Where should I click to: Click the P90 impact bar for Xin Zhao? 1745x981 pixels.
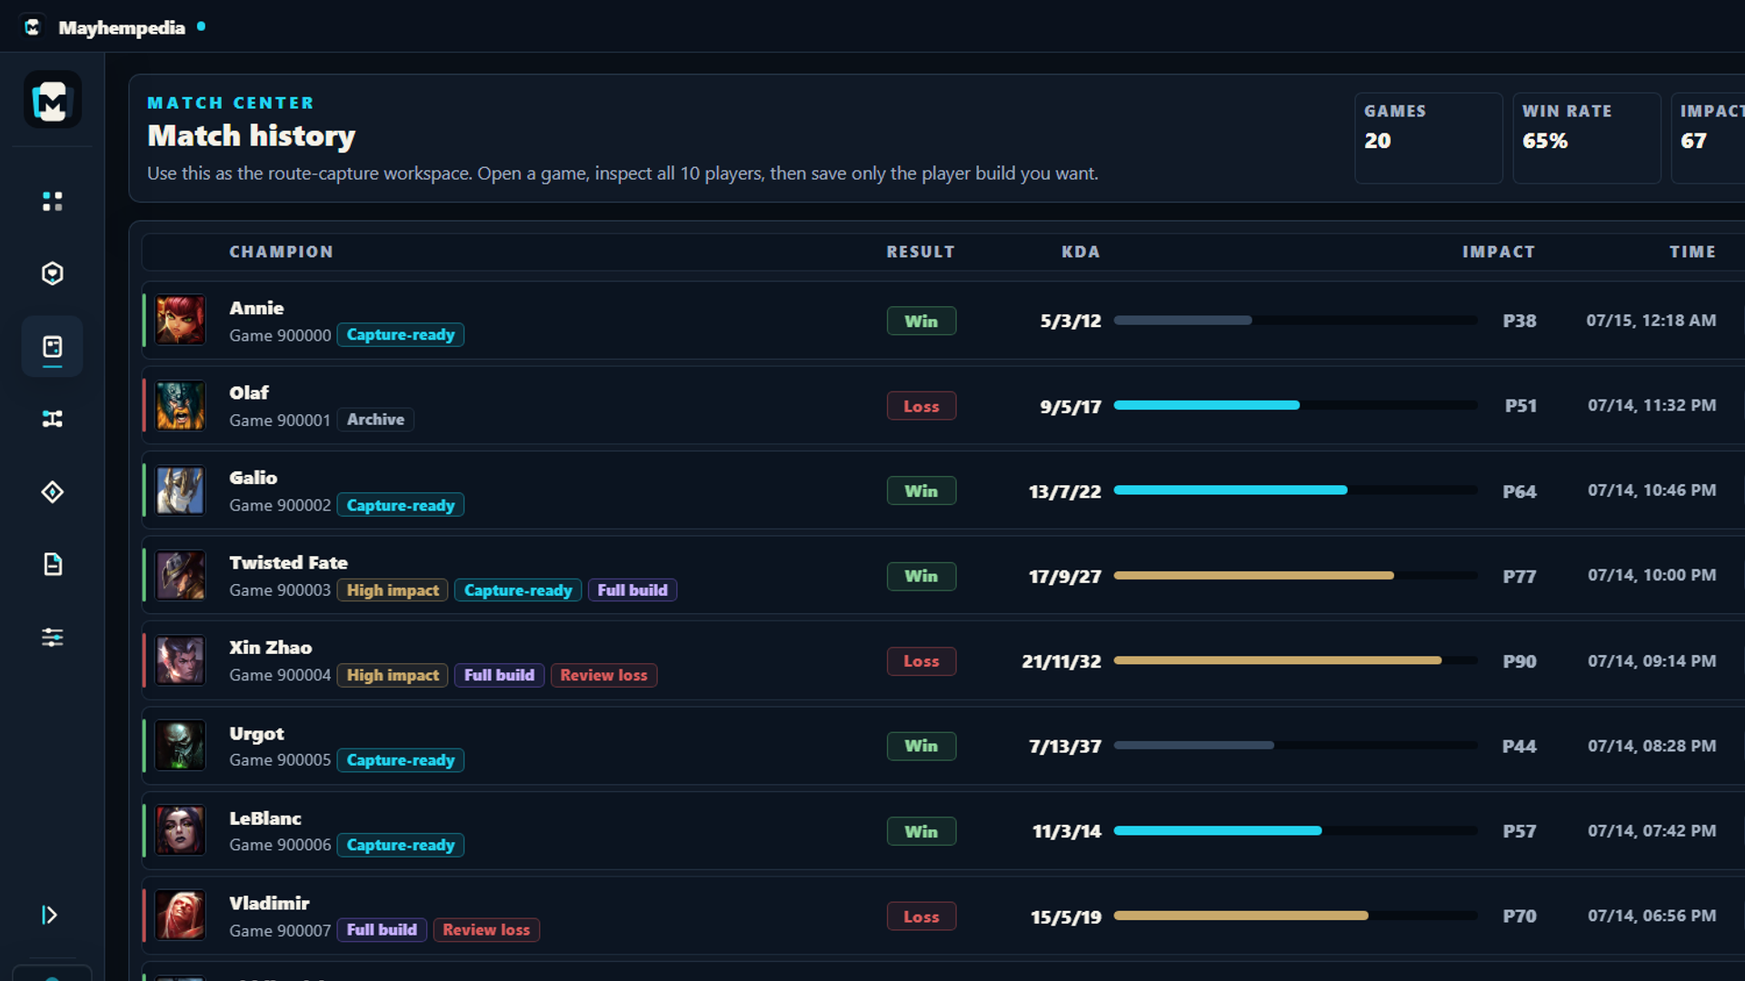coord(1295,660)
